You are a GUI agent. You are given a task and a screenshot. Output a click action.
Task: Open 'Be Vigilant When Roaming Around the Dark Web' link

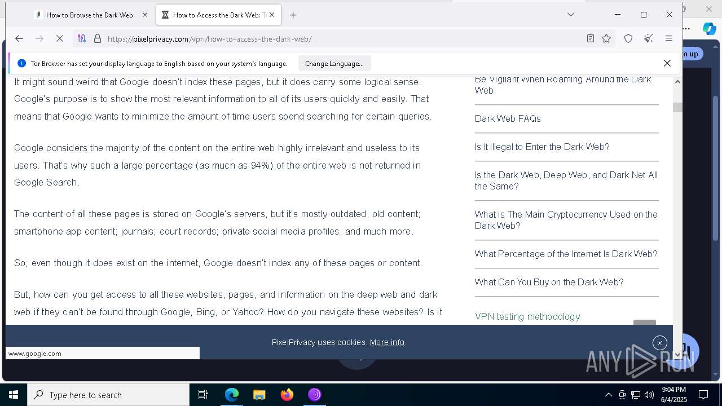coord(563,85)
